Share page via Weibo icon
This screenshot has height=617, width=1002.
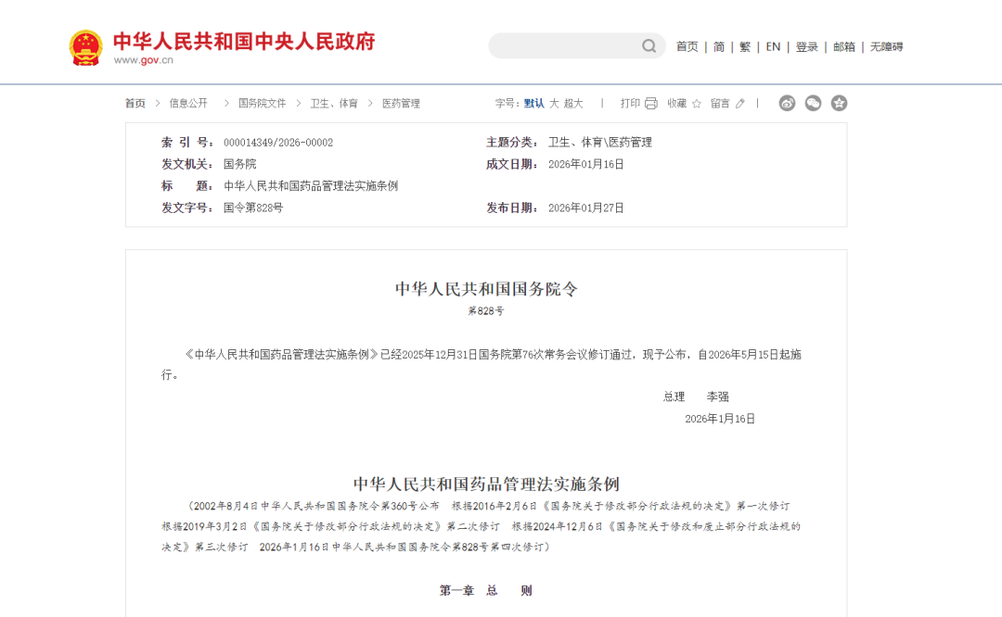pyautogui.click(x=787, y=104)
